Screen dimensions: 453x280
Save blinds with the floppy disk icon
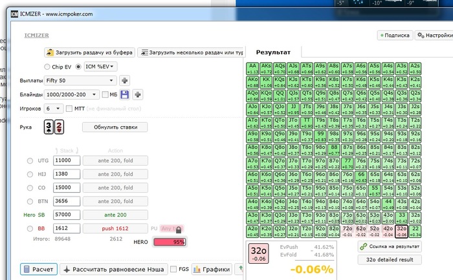[124, 94]
